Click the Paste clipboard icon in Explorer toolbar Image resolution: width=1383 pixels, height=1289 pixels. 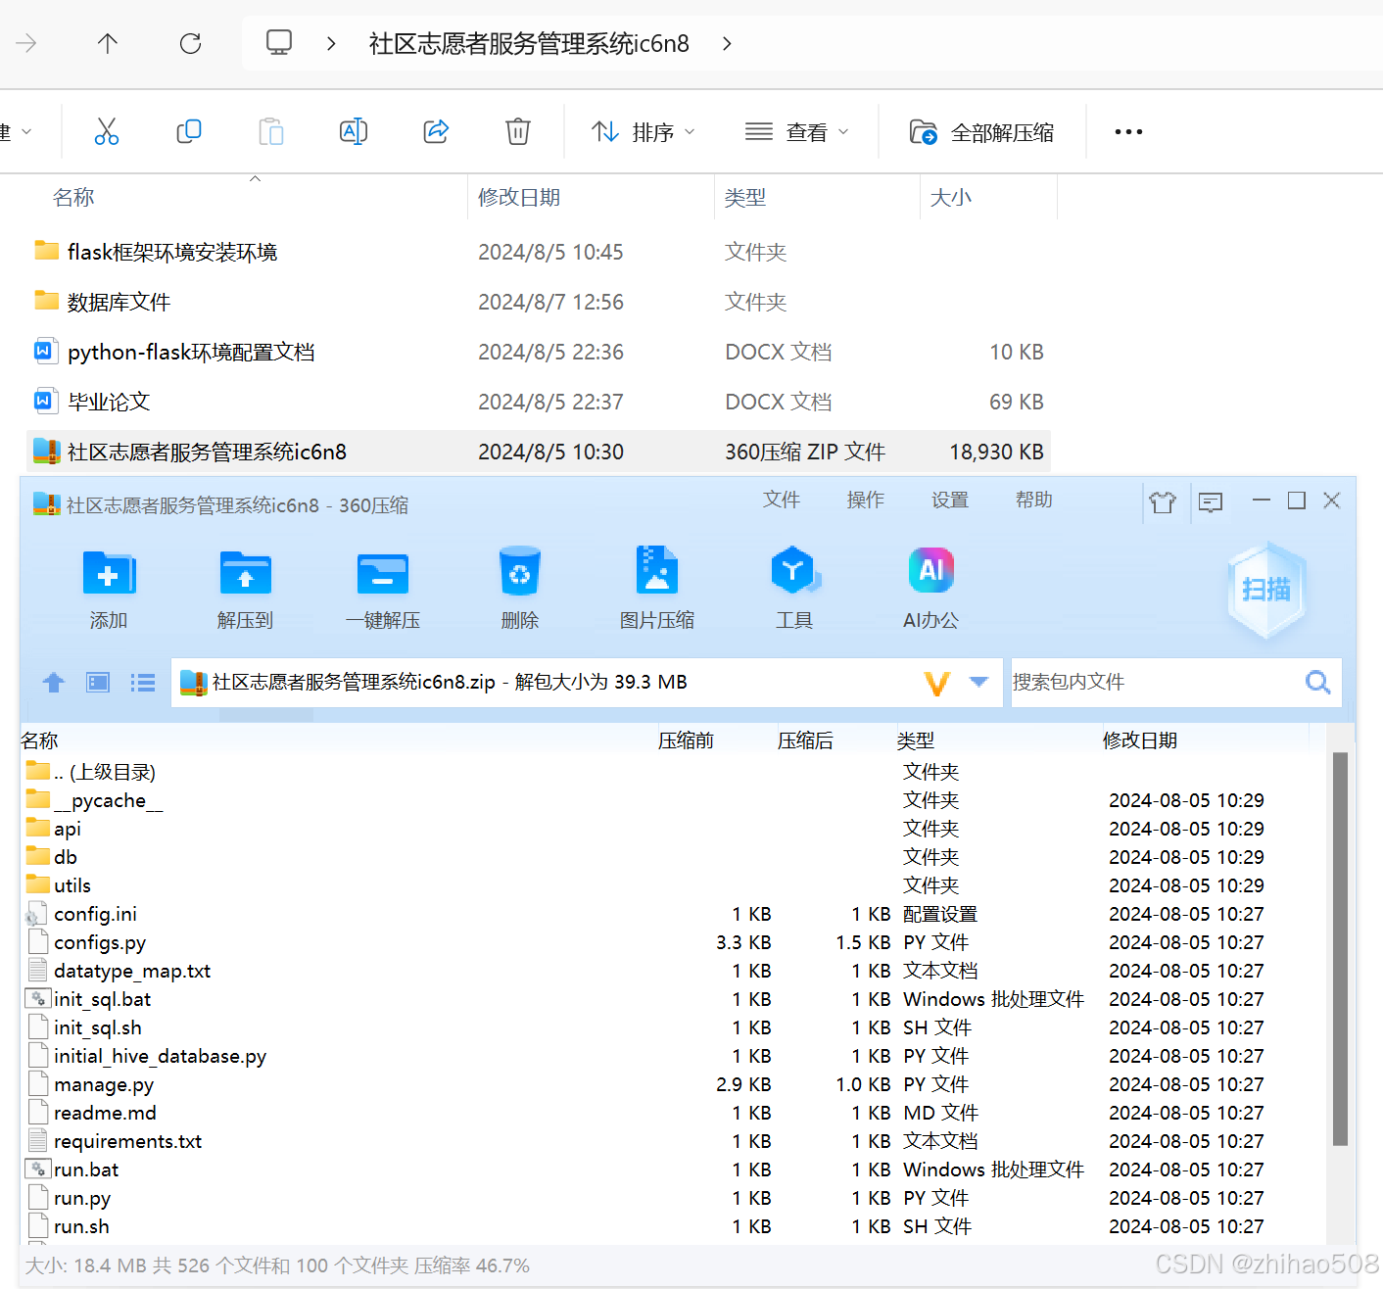271,131
